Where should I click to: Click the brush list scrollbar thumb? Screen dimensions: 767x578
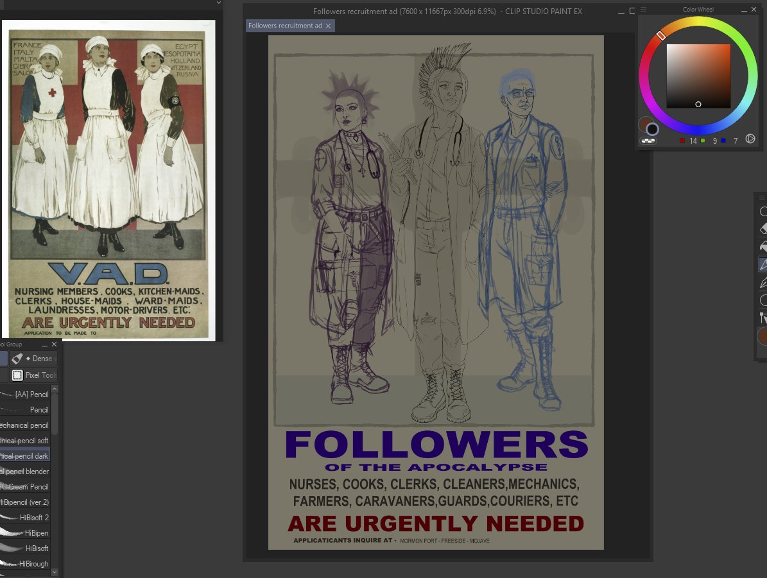point(55,414)
